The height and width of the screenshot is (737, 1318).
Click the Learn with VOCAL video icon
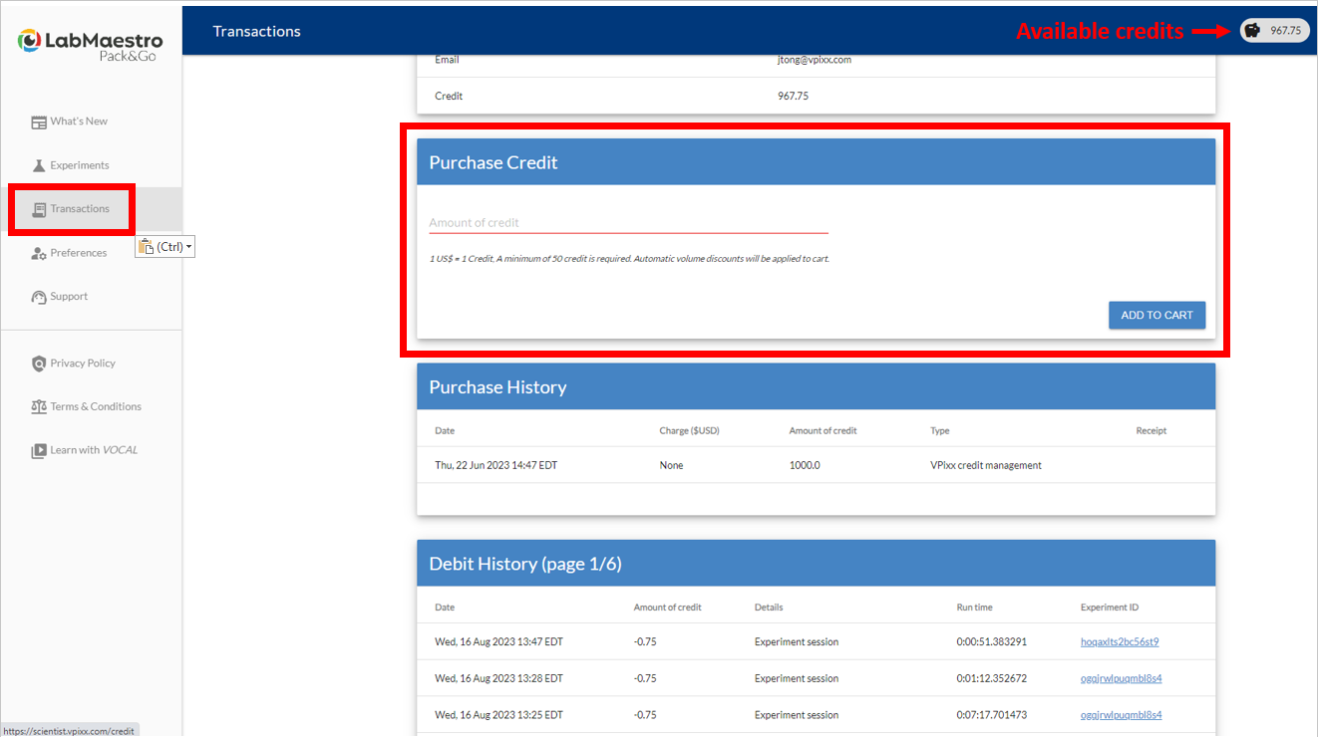(39, 450)
